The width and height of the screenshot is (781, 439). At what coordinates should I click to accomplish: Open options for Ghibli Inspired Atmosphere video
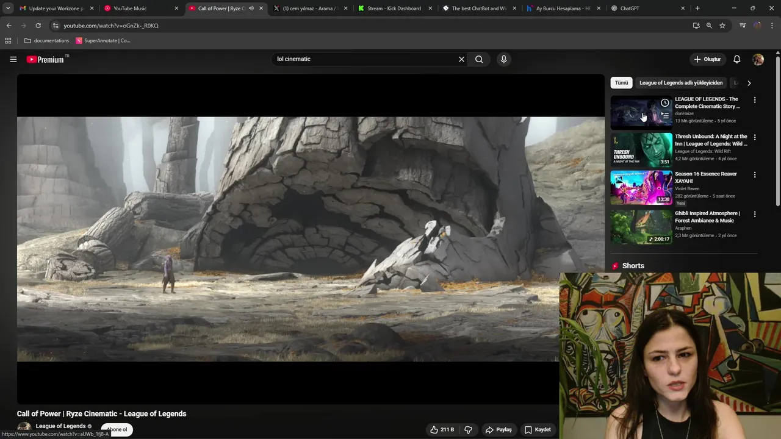pos(755,214)
